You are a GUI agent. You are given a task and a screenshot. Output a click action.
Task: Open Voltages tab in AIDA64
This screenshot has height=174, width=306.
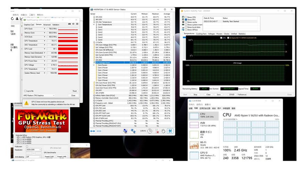pyautogui.click(x=211, y=34)
